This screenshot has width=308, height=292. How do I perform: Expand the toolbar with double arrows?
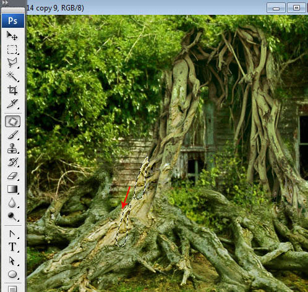[5, 2]
